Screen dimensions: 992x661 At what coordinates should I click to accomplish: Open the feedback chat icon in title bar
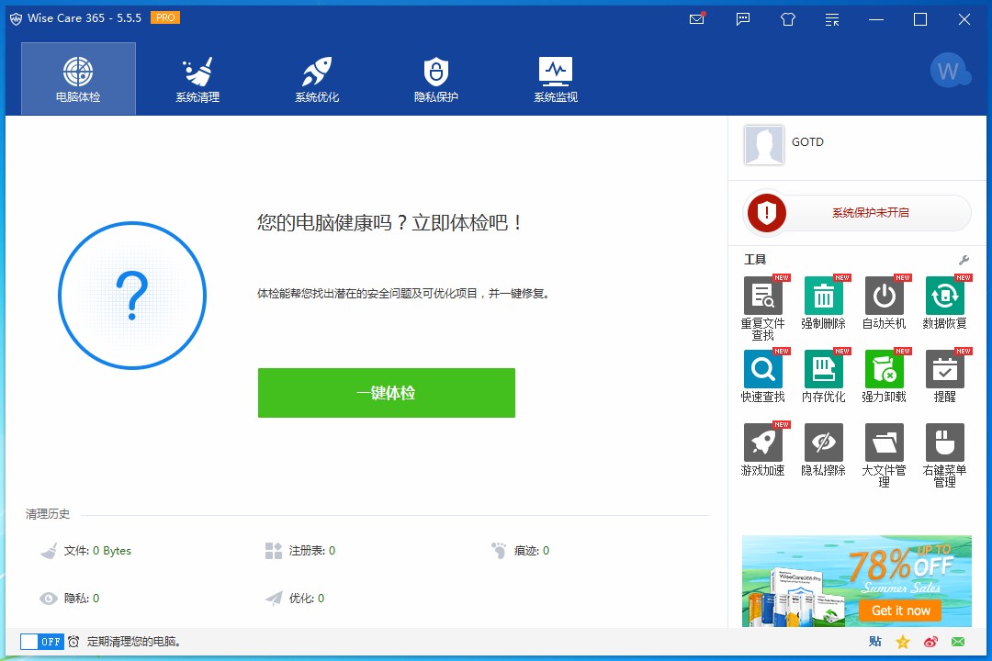tap(743, 19)
